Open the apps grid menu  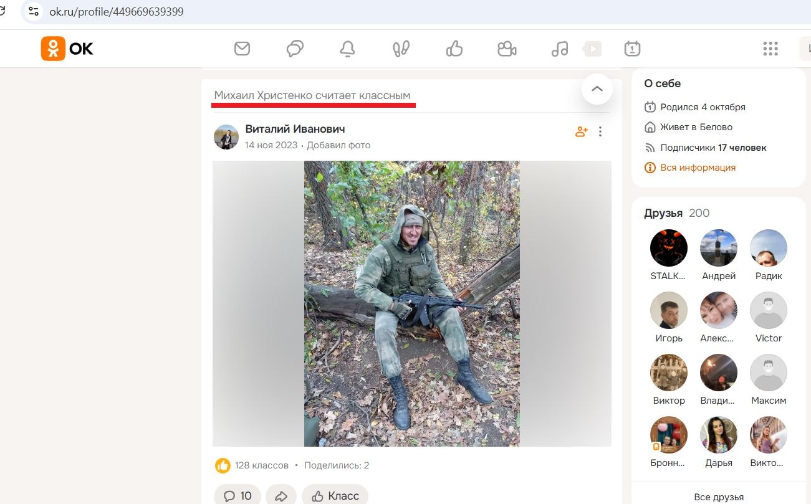tap(770, 49)
